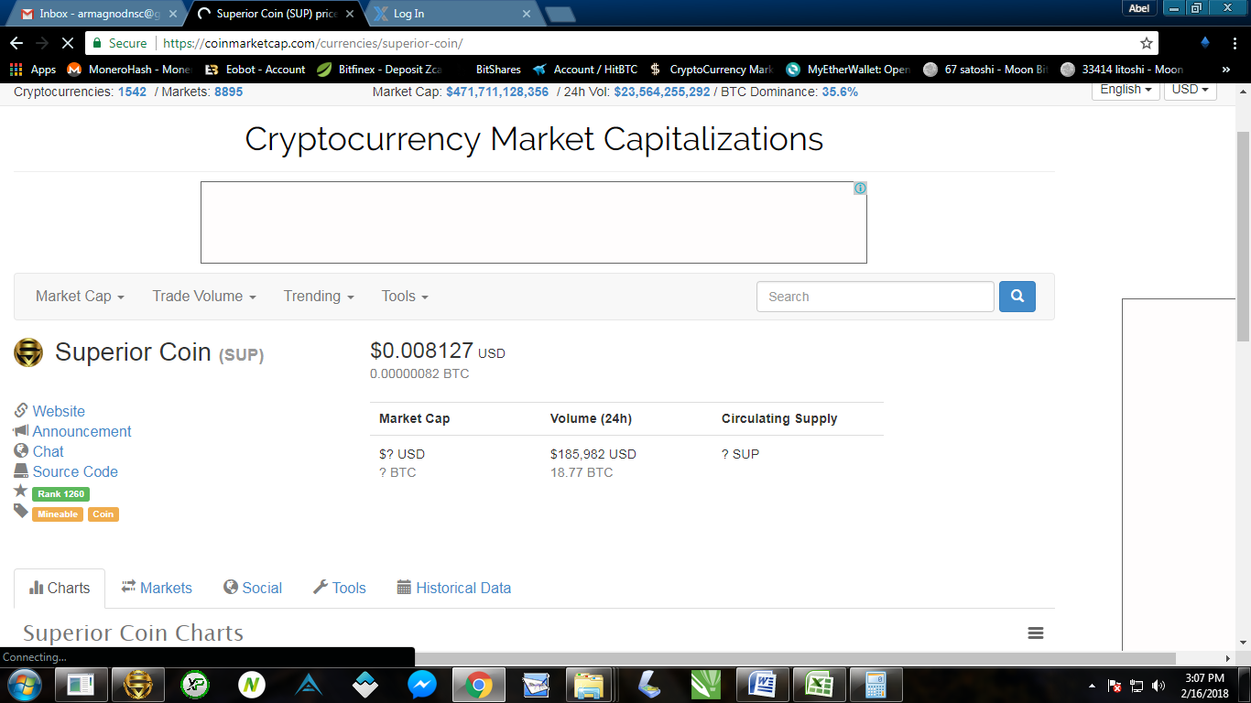Screen dimensions: 1251x703
Task: Open Microsoft Word from the taskbar
Action: coord(762,685)
